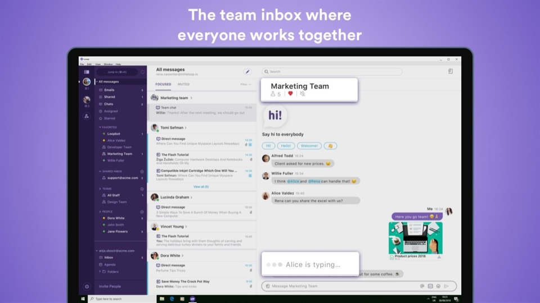Open File Explorer in the Windows taskbar
Screen dimensions: 540x303
(x=162, y=299)
